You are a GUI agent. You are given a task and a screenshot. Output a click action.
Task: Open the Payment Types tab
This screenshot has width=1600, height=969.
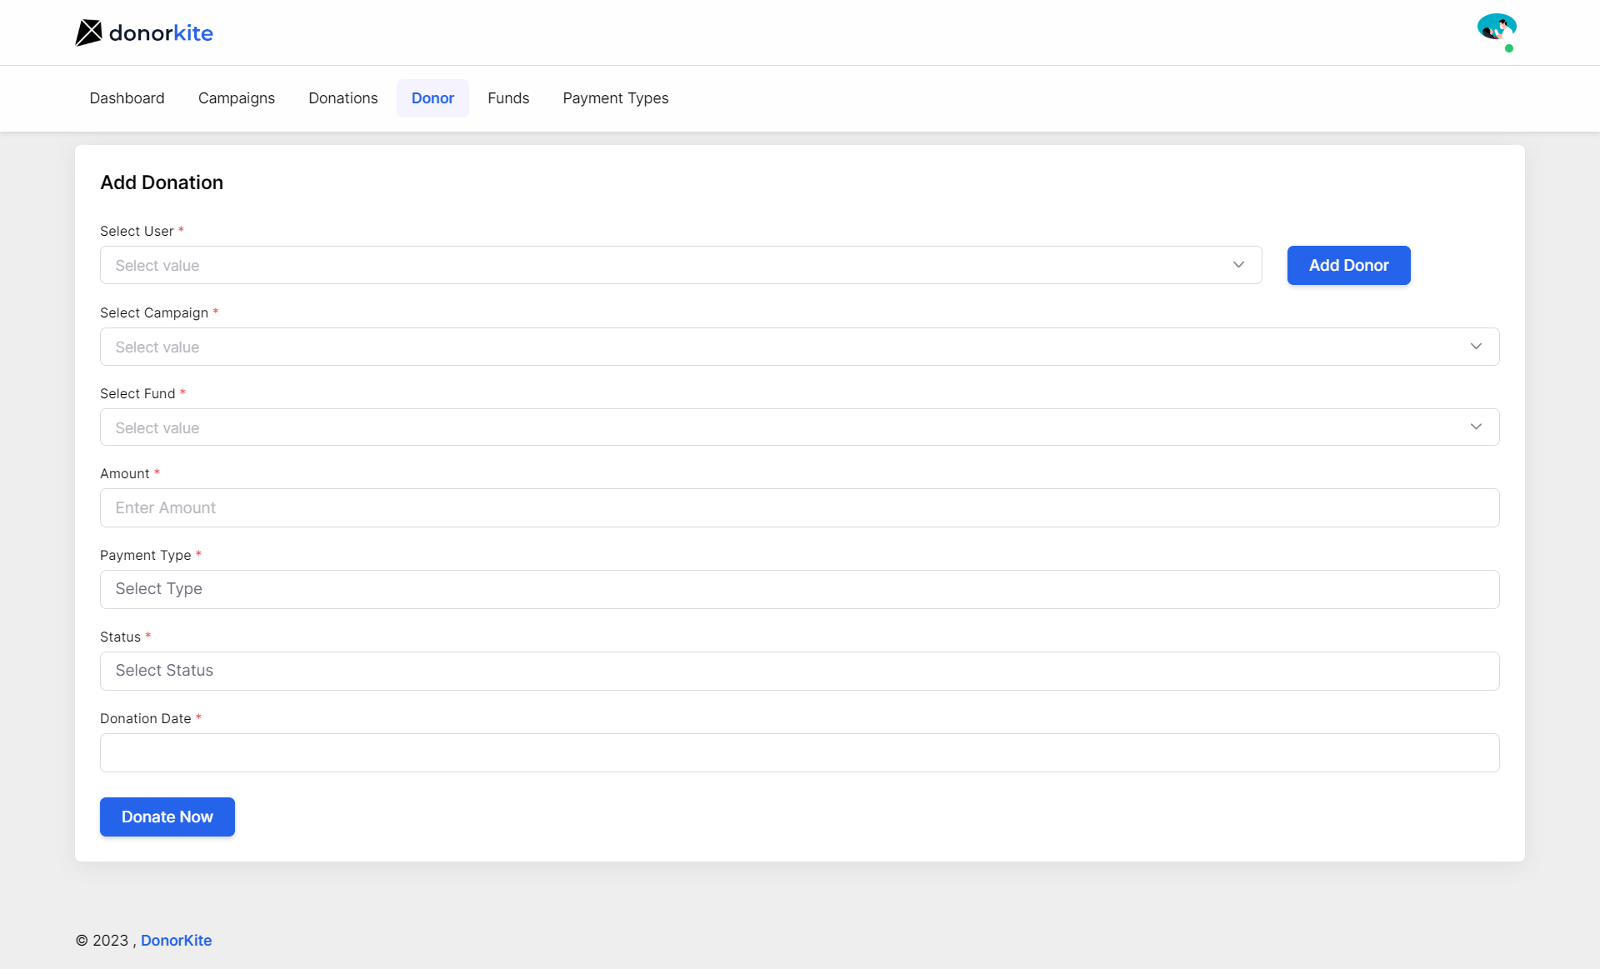click(x=615, y=98)
